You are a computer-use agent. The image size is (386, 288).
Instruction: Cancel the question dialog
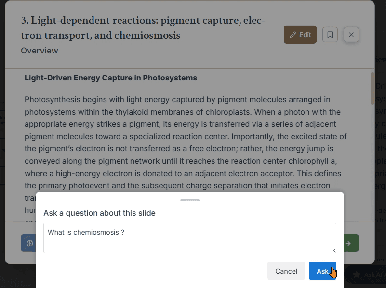pyautogui.click(x=286, y=271)
